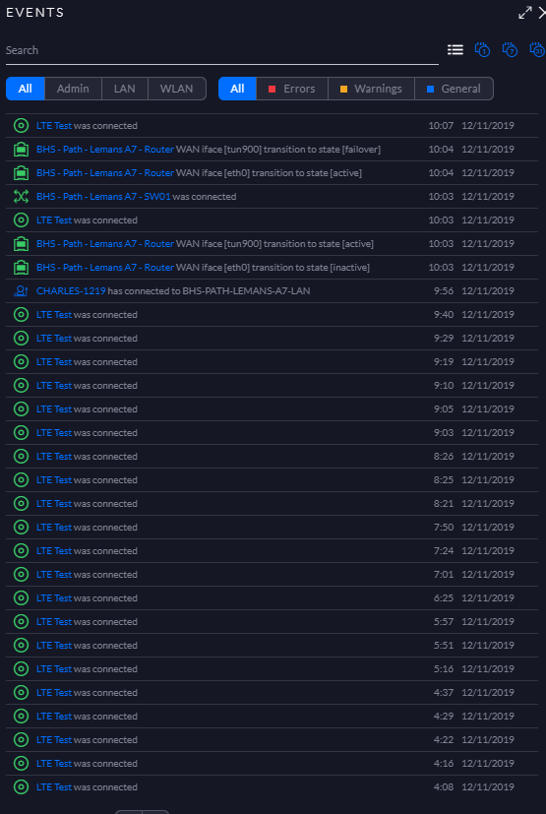Screen dimensions: 546x814
Task: Filter events by Errors severity
Action: [x=292, y=89]
